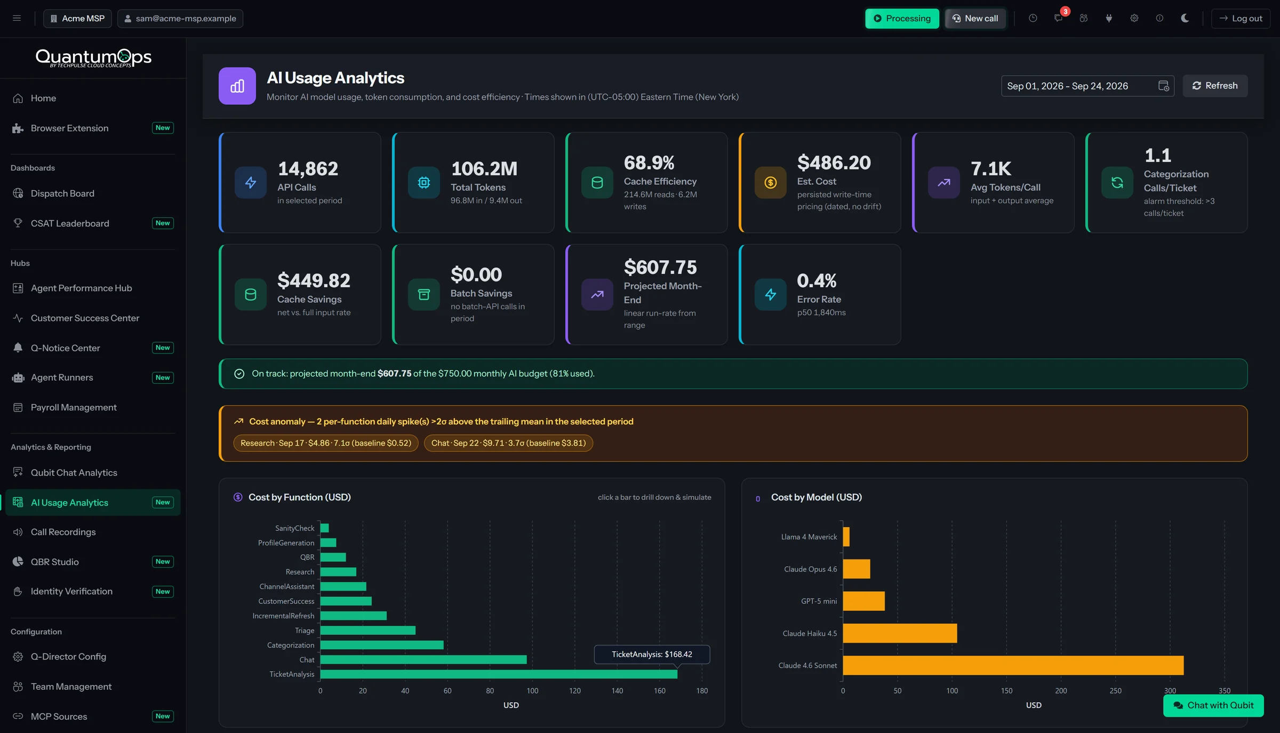1280x733 pixels.
Task: Open Agent Runners in the sidebar
Action: point(93,377)
